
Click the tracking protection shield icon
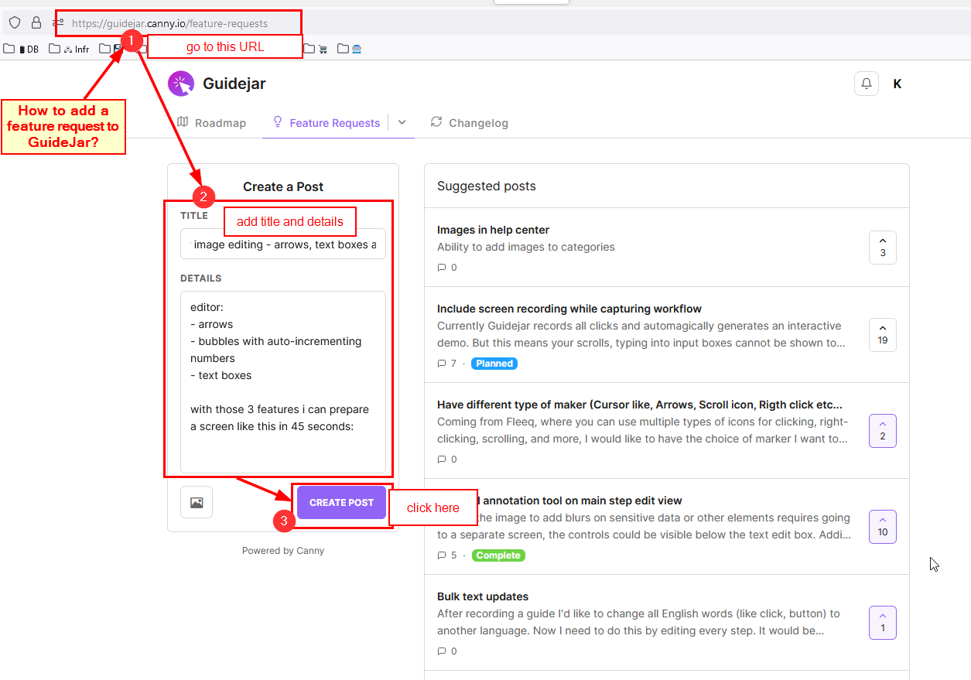(15, 23)
